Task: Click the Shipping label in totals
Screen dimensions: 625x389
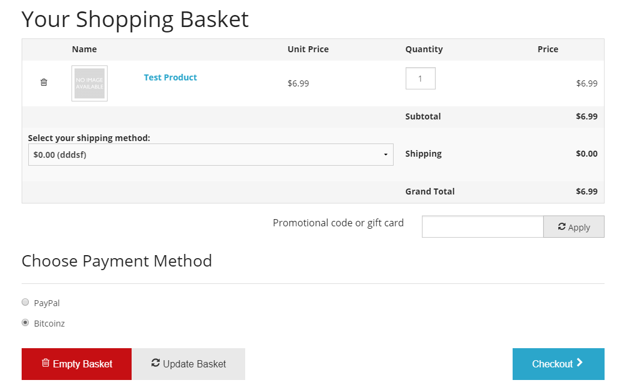Action: 423,154
